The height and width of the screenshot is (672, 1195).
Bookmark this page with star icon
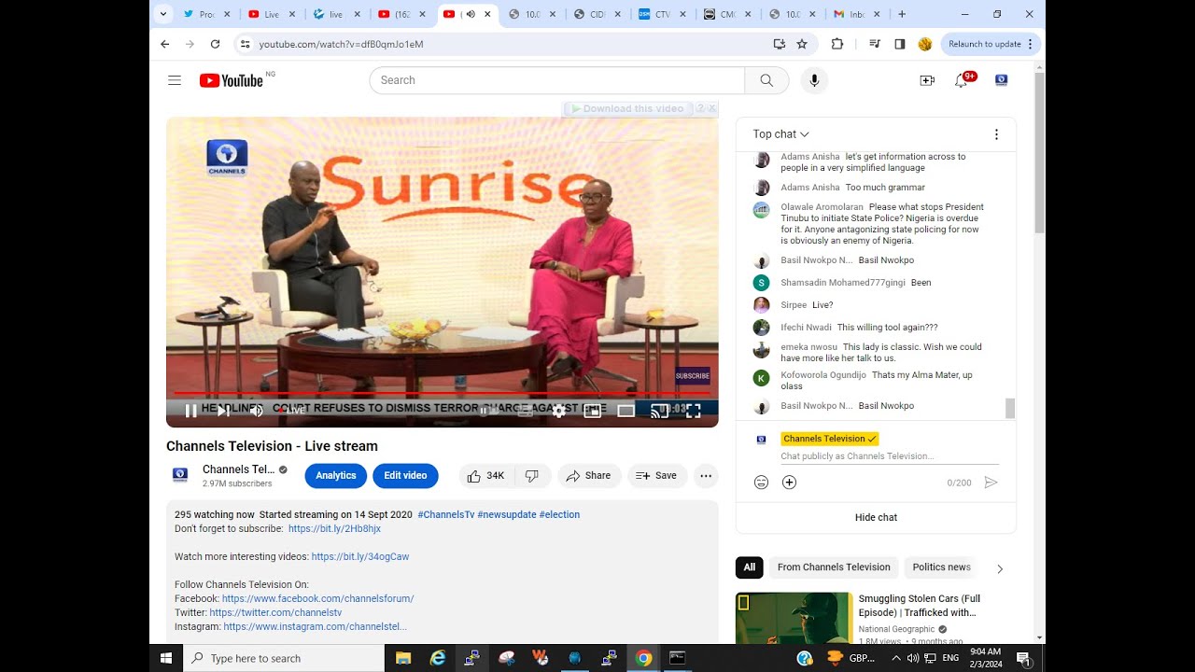(x=802, y=44)
